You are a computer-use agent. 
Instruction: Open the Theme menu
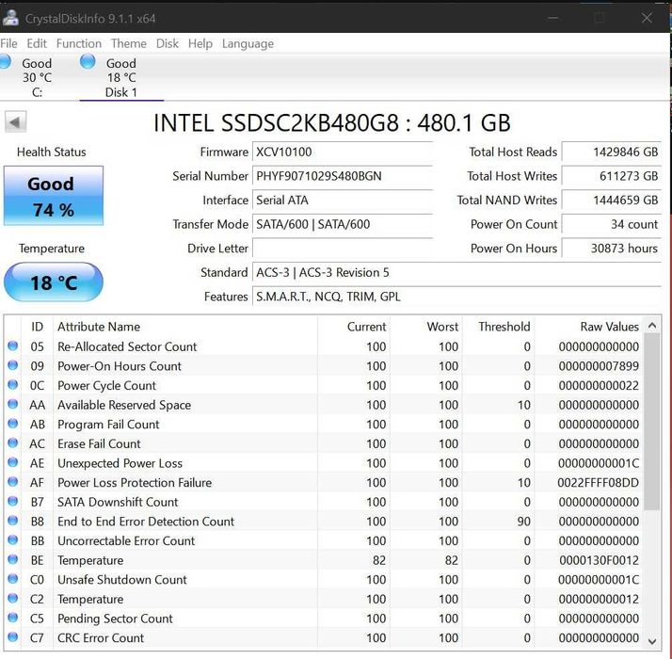(x=129, y=43)
